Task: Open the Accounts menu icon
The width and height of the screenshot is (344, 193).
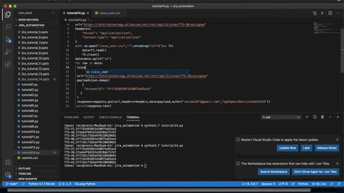Action: 8,162
